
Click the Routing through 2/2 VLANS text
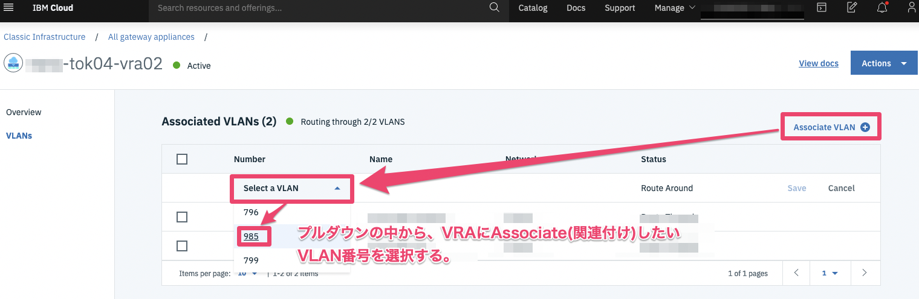click(352, 122)
